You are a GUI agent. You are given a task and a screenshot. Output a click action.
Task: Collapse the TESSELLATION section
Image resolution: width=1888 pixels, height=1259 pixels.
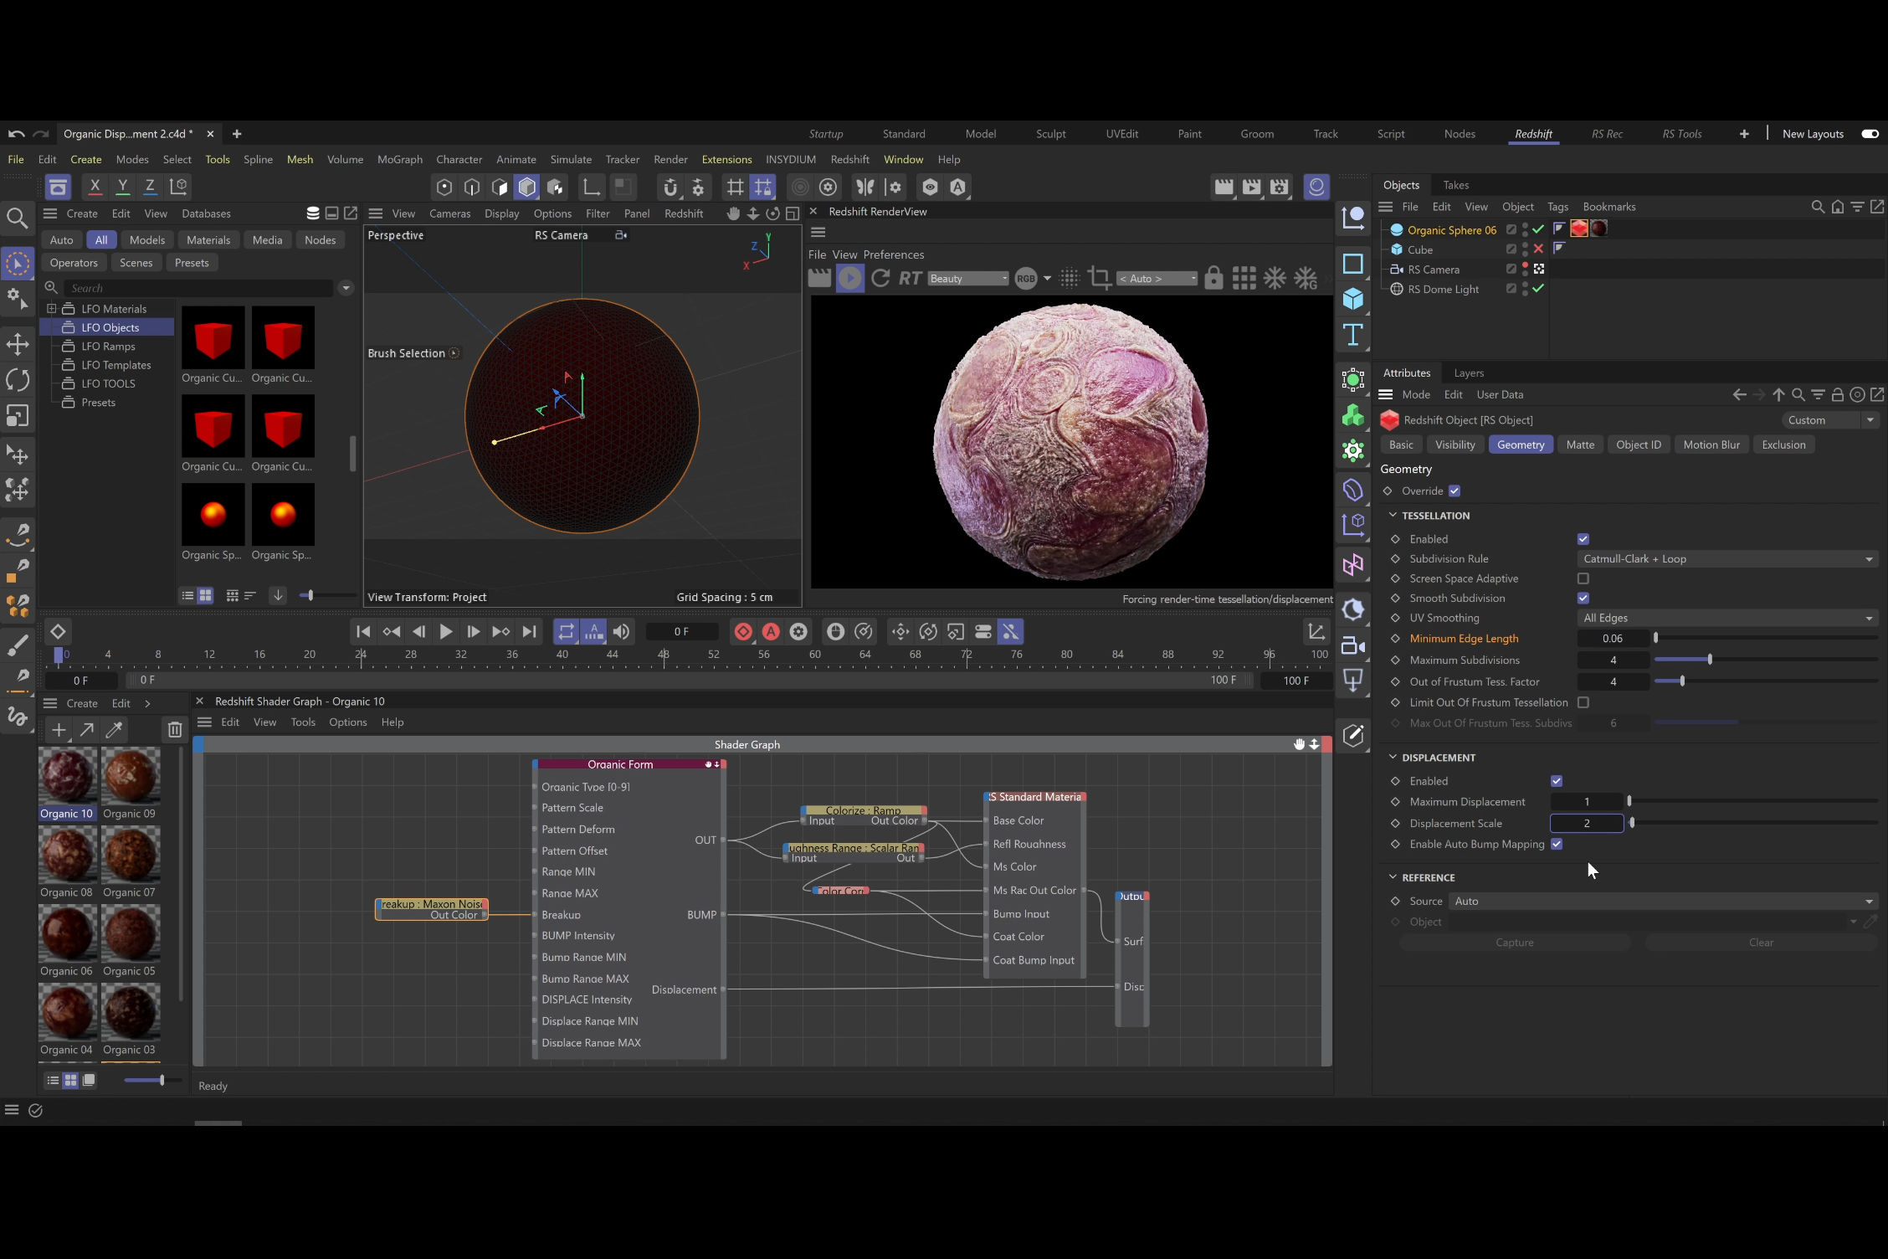pyautogui.click(x=1393, y=516)
